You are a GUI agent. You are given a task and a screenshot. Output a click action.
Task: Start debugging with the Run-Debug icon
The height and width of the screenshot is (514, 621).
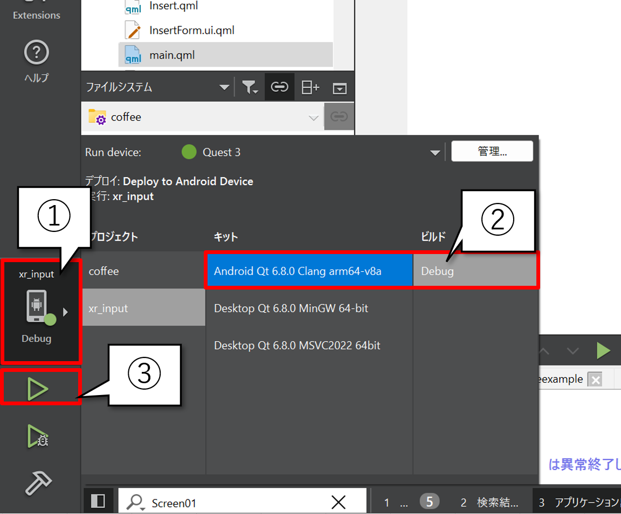coord(38,436)
